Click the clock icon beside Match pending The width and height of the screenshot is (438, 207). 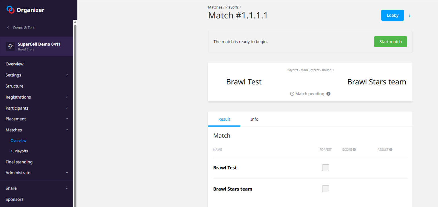click(292, 94)
